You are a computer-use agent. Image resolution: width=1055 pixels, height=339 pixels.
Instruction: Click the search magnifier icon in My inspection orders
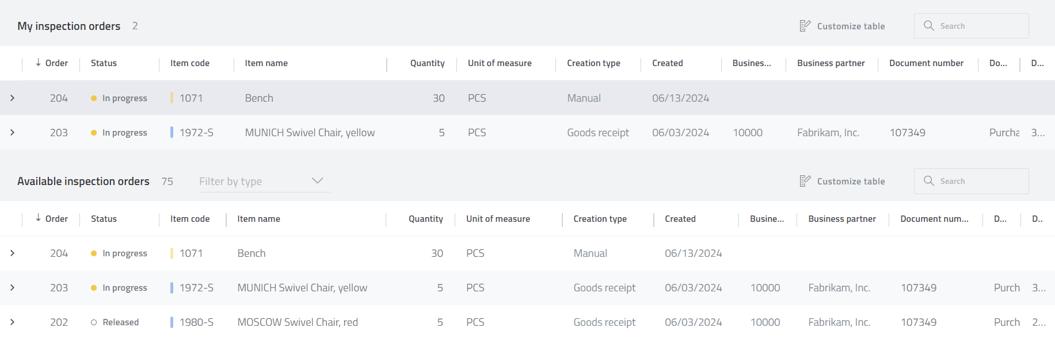click(x=928, y=26)
